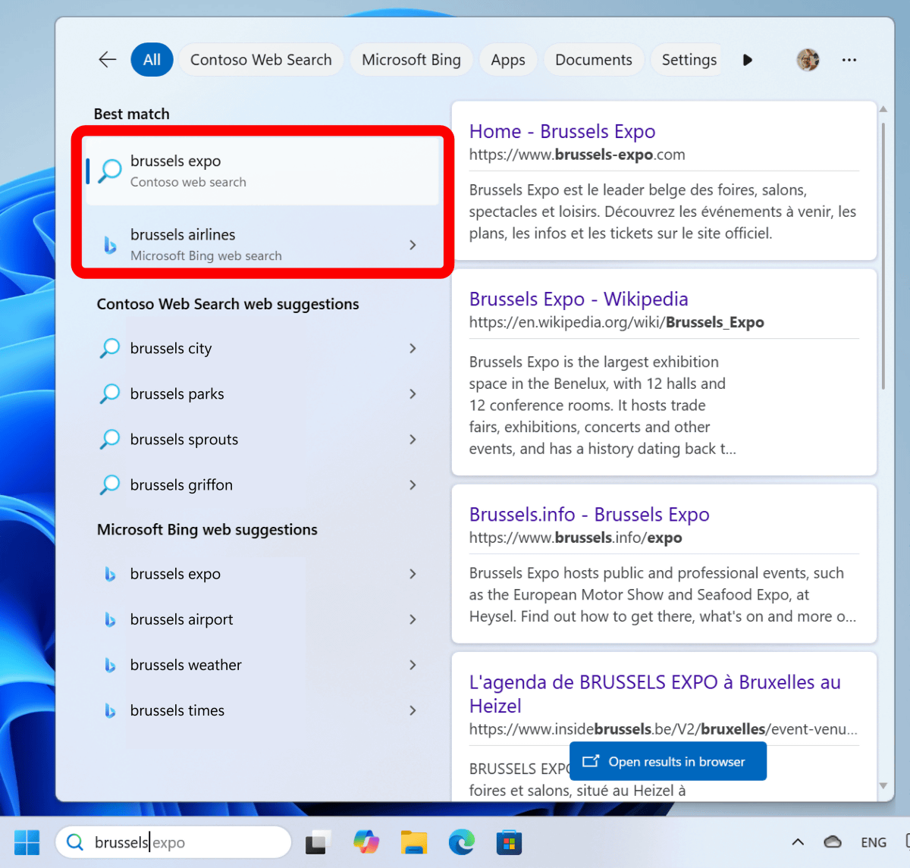Click Bing icon next to brussels weather
The width and height of the screenshot is (910, 868).
point(111,666)
